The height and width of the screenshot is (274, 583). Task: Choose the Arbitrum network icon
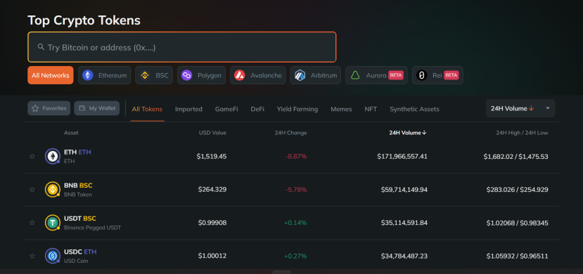pyautogui.click(x=300, y=75)
